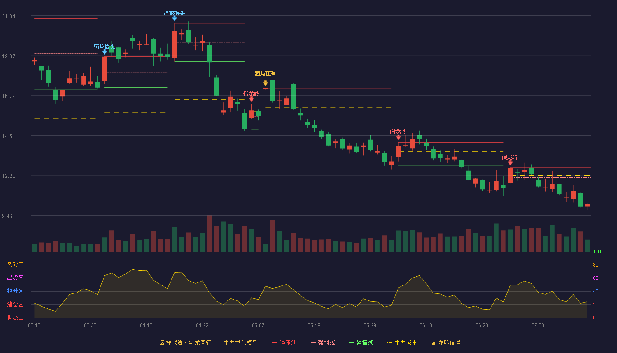Toggle the 强压线 legend entry
This screenshot has height=353, width=617.
[284, 342]
